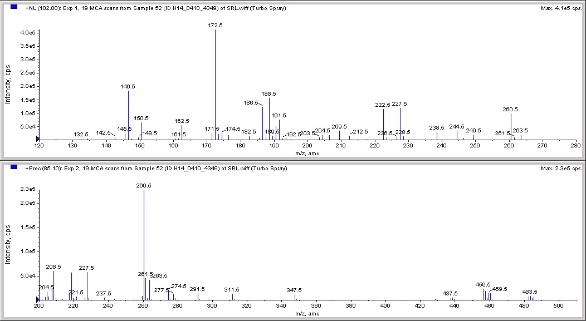This screenshot has width=586, height=321.
Task: Click the blue trace color square of the Prec pane
Action: click(14, 167)
